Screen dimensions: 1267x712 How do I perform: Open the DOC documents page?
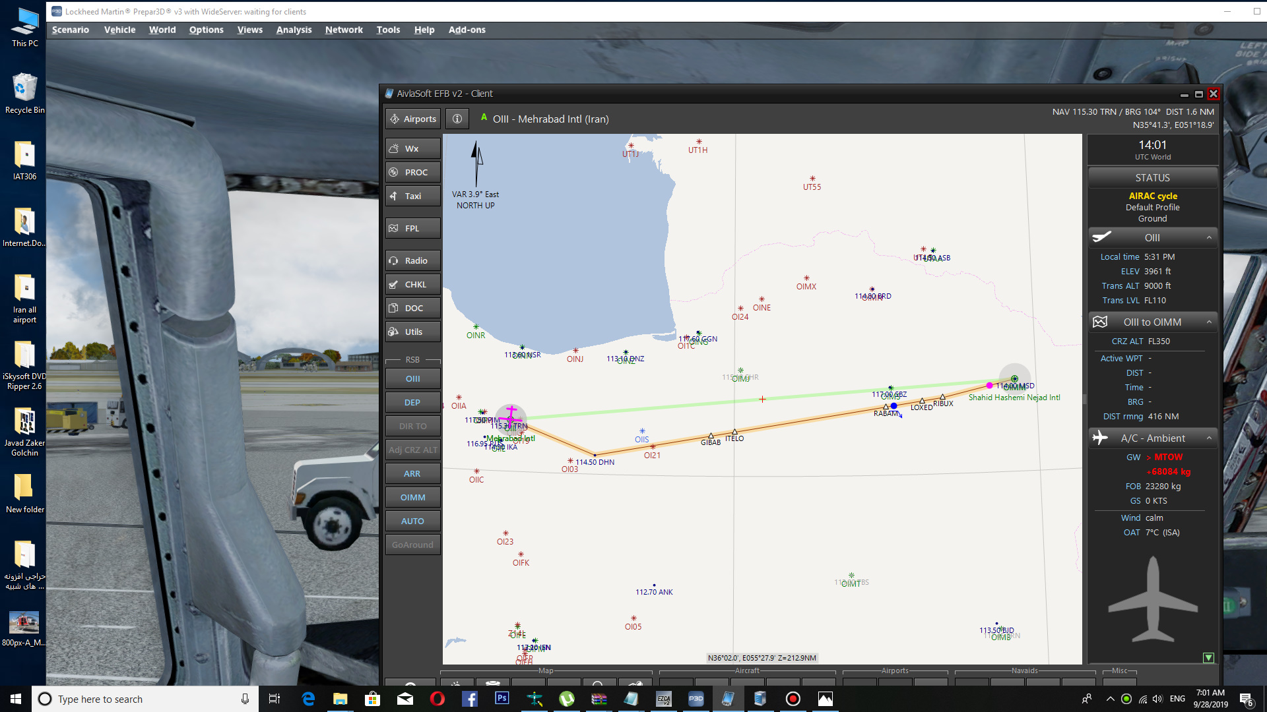(x=413, y=308)
